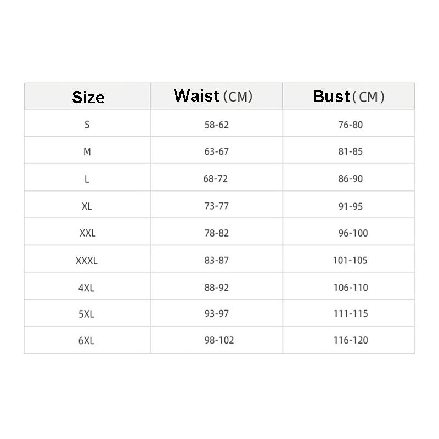Select the 6XL size cell
Image resolution: width=439 pixels, height=439 pixels.
click(x=87, y=341)
